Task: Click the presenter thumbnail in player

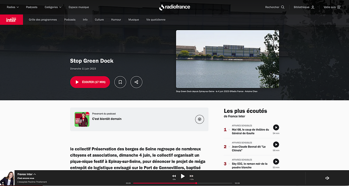Action: 7,178
